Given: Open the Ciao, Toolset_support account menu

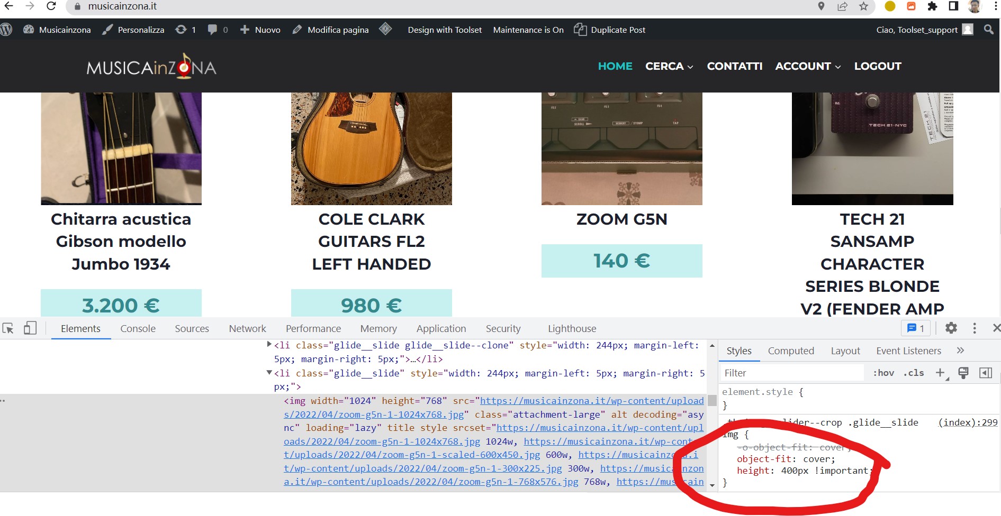Looking at the screenshot, I should 924,30.
